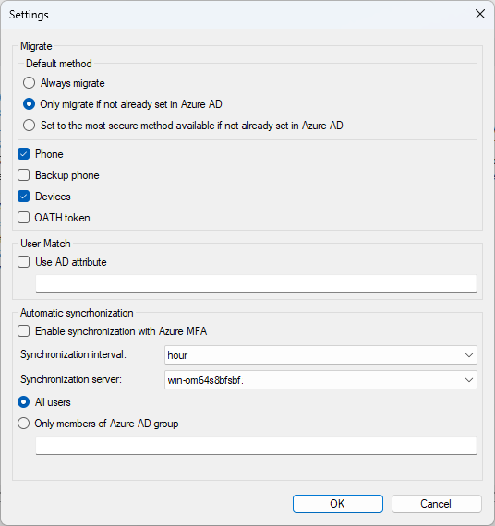Focus the AD attribute text field
Image resolution: width=495 pixels, height=526 pixels.
[256, 283]
